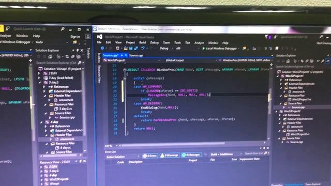Click Show All Files icon in the left Solution Explorer

click(78, 56)
